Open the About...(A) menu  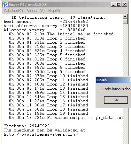pos(35,11)
